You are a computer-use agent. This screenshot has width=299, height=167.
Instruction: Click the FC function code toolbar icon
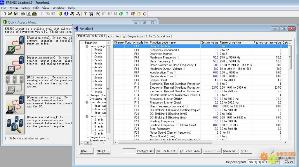point(98,14)
